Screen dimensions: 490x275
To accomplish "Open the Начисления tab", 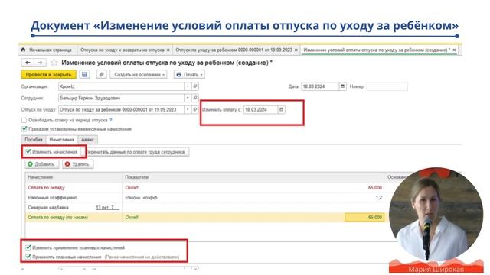I will pos(61,139).
